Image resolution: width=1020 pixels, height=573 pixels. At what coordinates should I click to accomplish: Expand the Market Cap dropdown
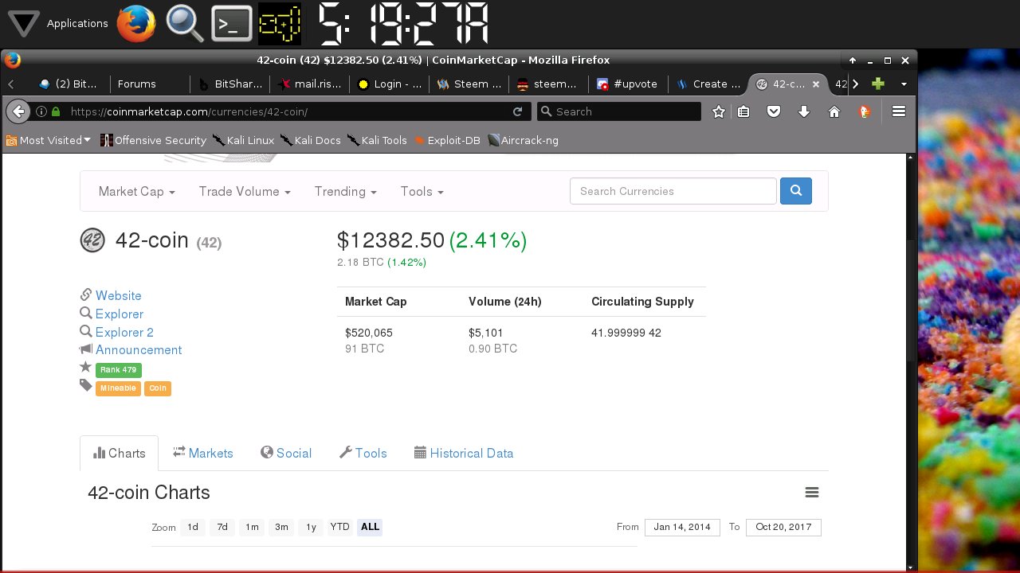pos(136,191)
